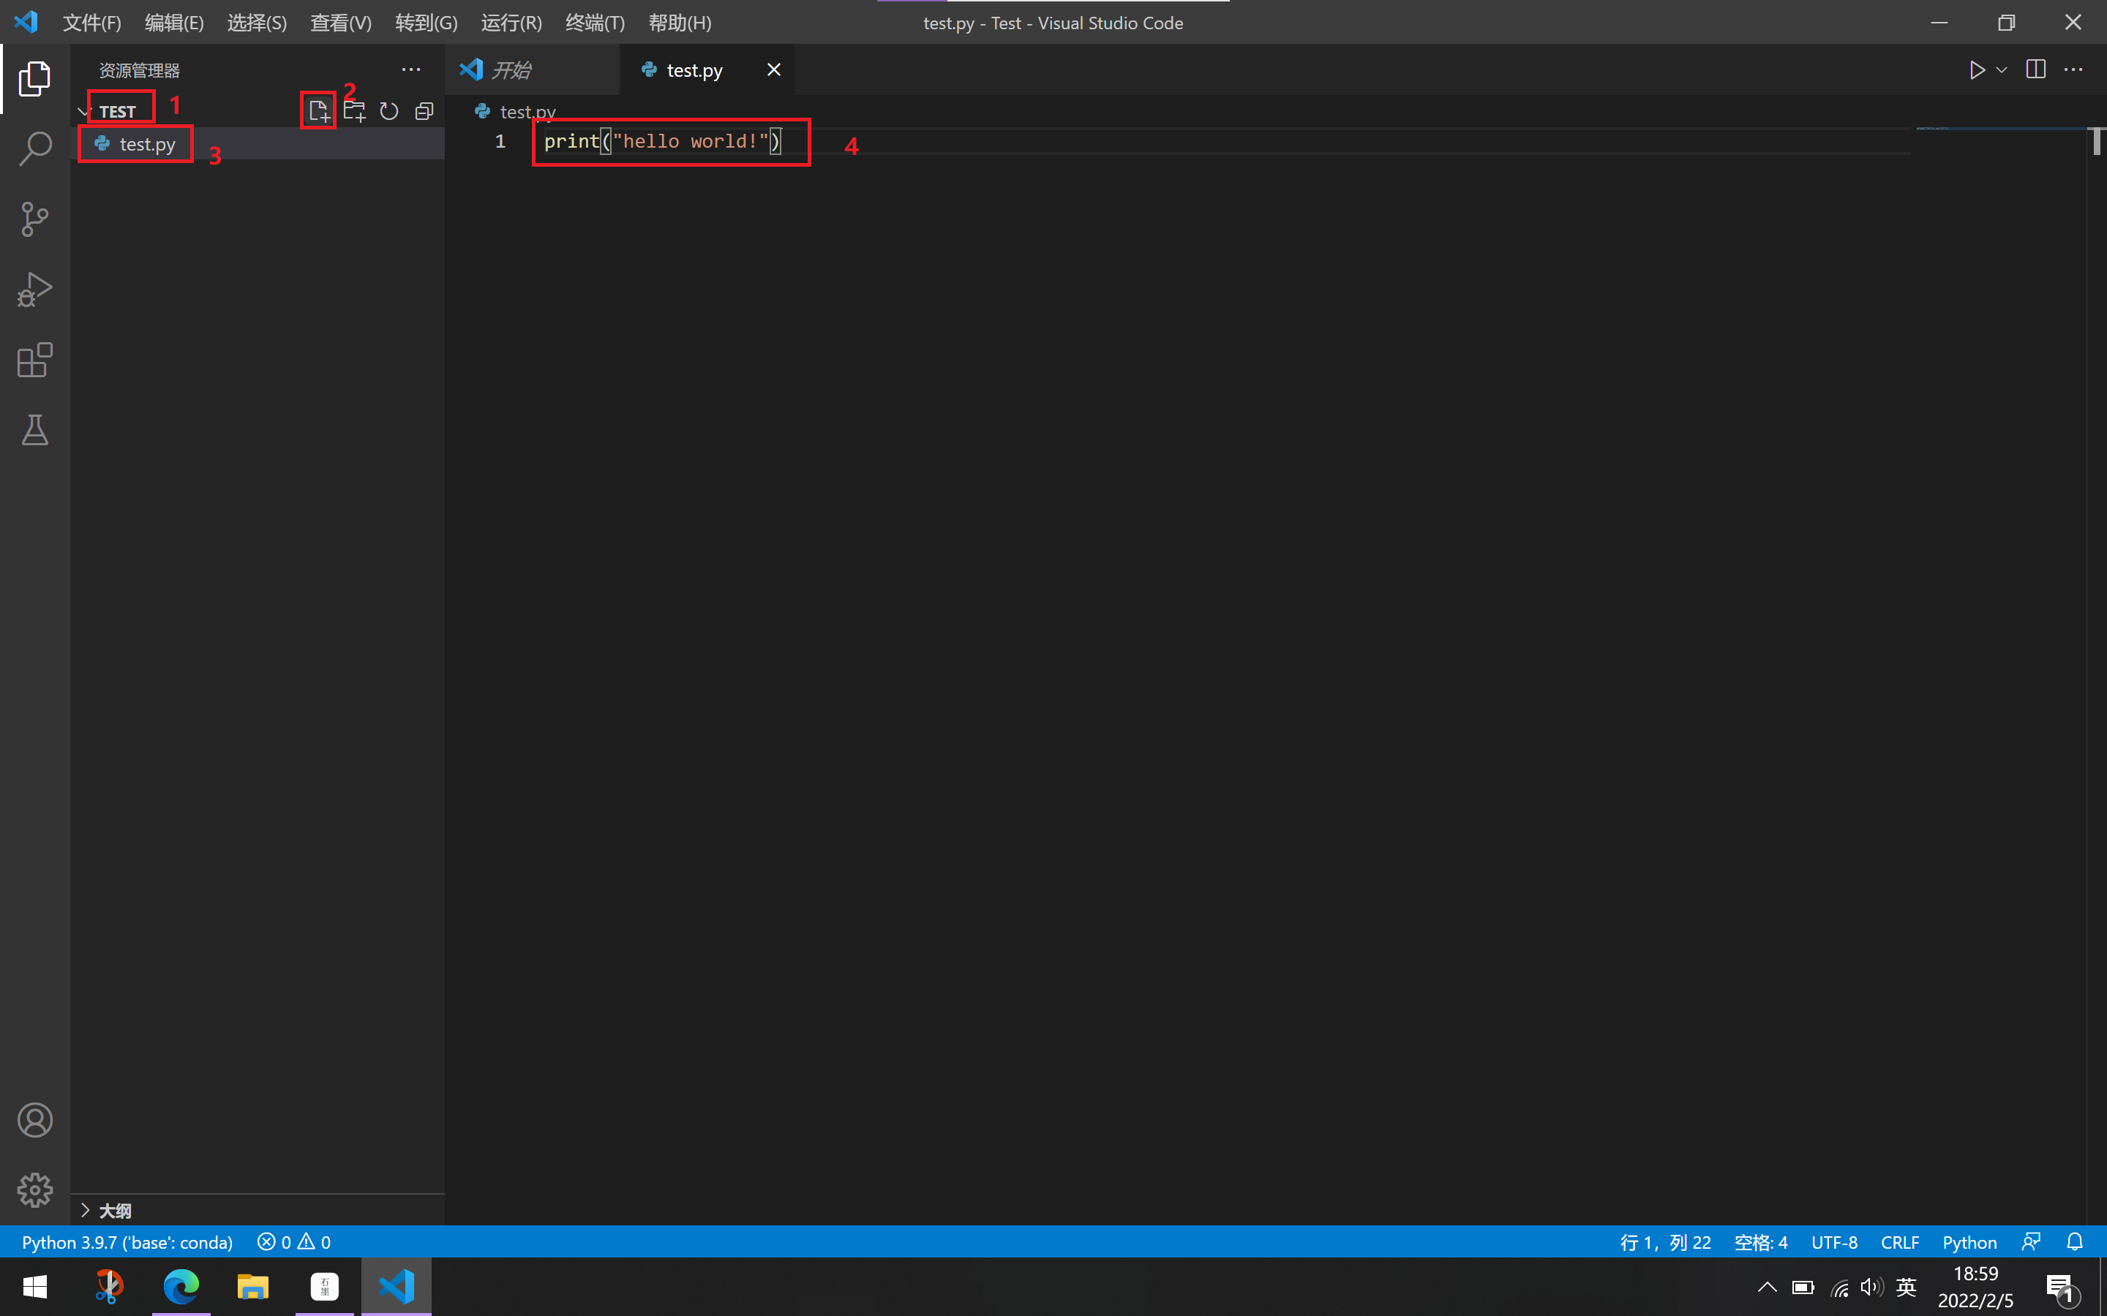Toggle split editor layout button
The width and height of the screenshot is (2107, 1316).
[x=2035, y=69]
